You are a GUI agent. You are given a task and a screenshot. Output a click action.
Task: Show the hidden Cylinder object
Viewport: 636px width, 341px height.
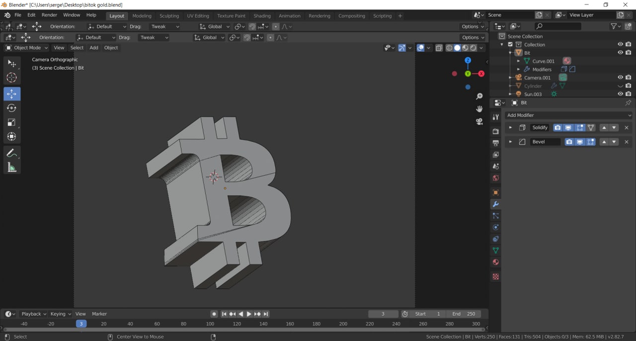[x=620, y=86]
